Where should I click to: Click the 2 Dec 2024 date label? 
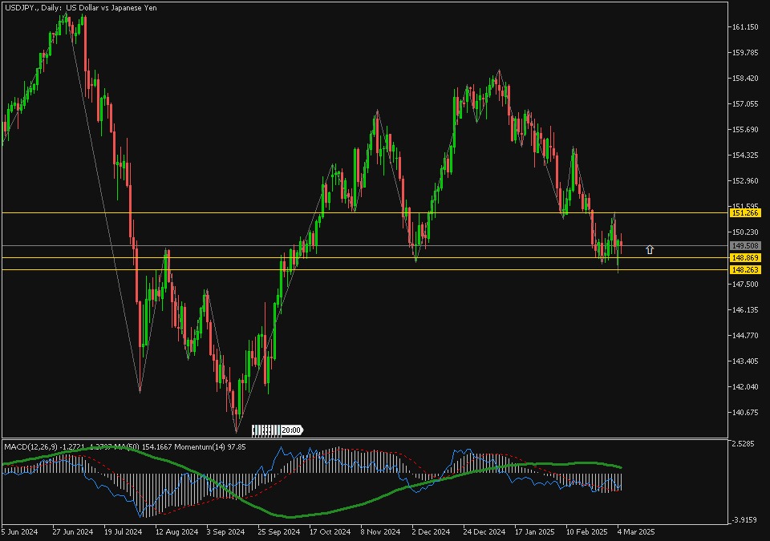pos(431,531)
